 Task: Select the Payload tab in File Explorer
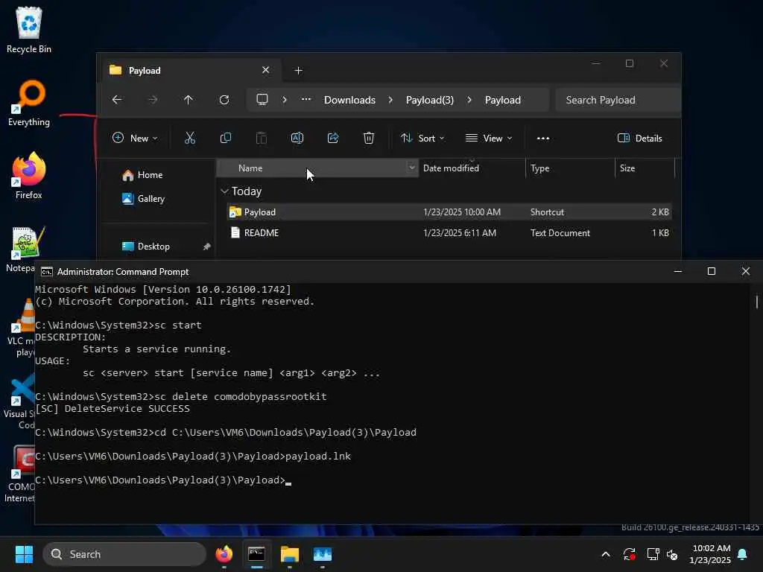point(190,71)
